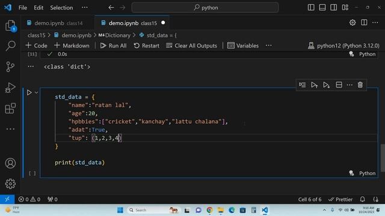Click Run by Line cell toolbar icon
The width and height of the screenshot is (385, 216).
(302, 85)
